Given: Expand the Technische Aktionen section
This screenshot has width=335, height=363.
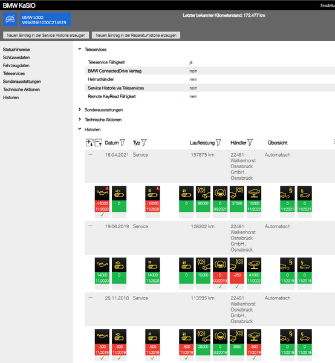Looking at the screenshot, I should [x=80, y=119].
